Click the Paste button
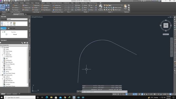The height and width of the screenshot is (99, 176). coord(125,7)
